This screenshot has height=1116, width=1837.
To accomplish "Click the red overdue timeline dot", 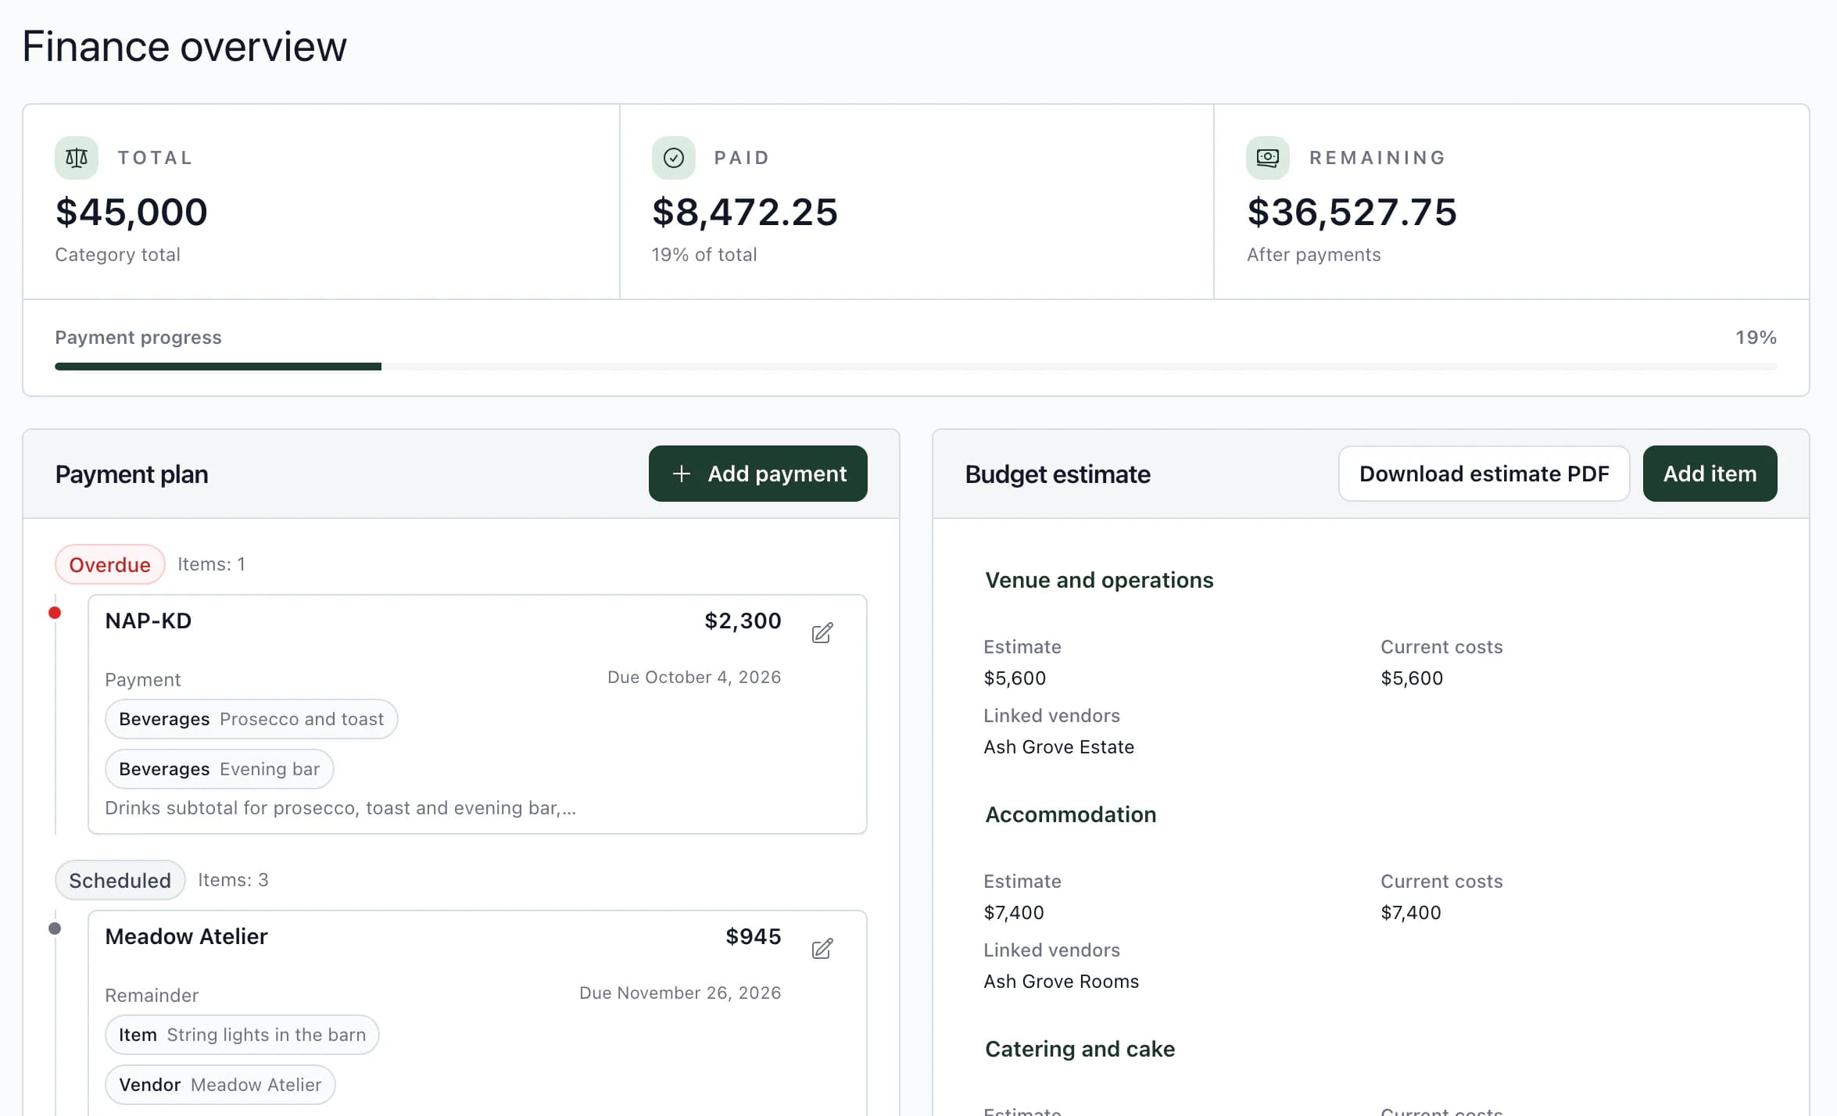I will pos(55,613).
